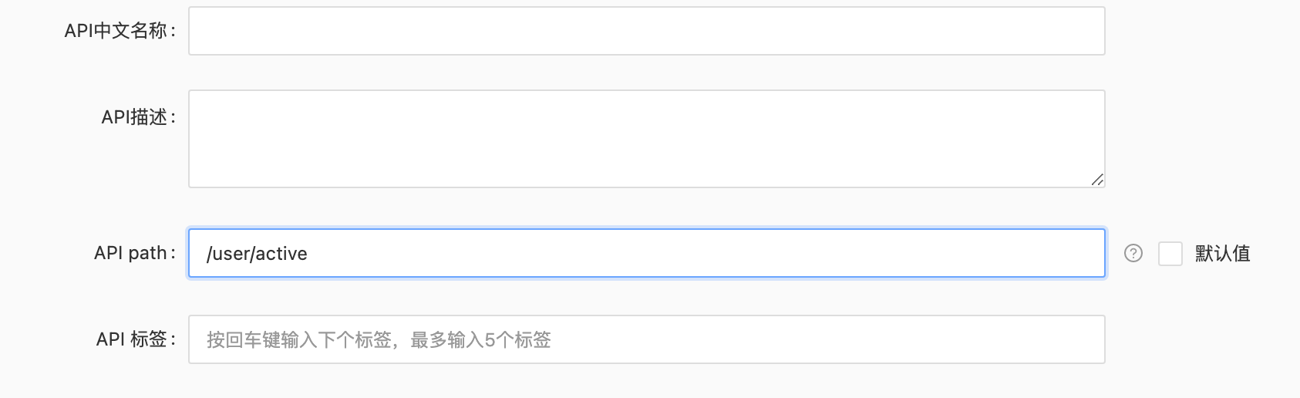Click the word 'active' in the API path value

click(x=281, y=254)
